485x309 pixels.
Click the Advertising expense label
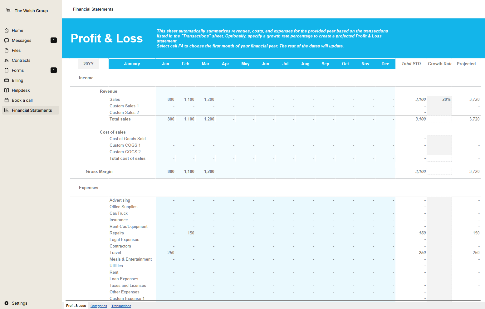coord(120,200)
